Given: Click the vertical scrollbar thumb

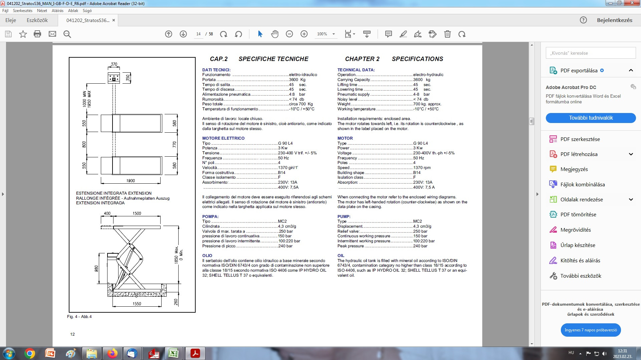Looking at the screenshot, I should (x=532, y=121).
